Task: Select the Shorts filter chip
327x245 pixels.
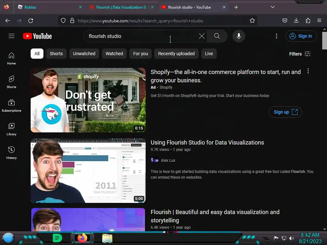Action: click(56, 54)
